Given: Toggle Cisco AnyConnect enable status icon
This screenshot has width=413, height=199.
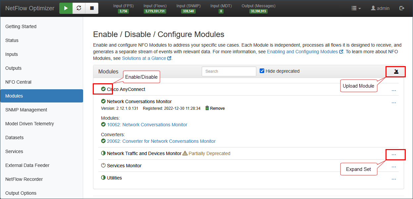Looking at the screenshot, I should coord(103,89).
